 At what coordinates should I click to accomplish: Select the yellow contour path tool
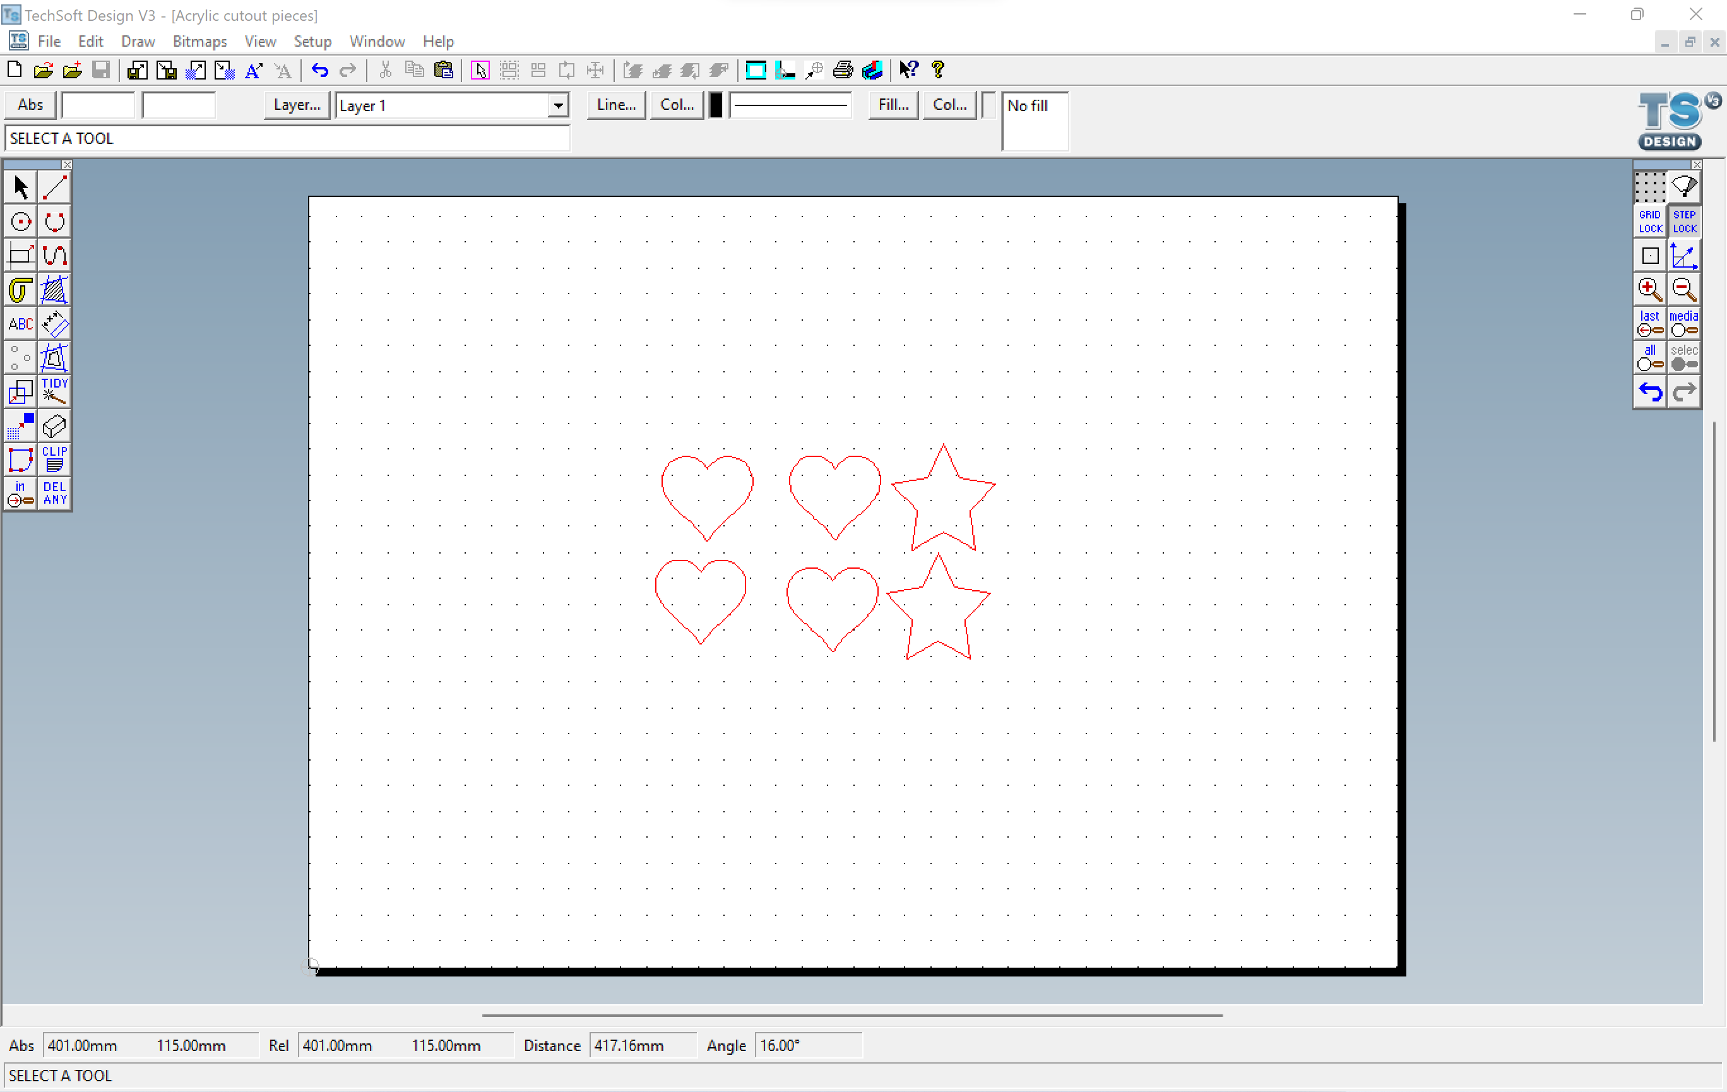20,290
